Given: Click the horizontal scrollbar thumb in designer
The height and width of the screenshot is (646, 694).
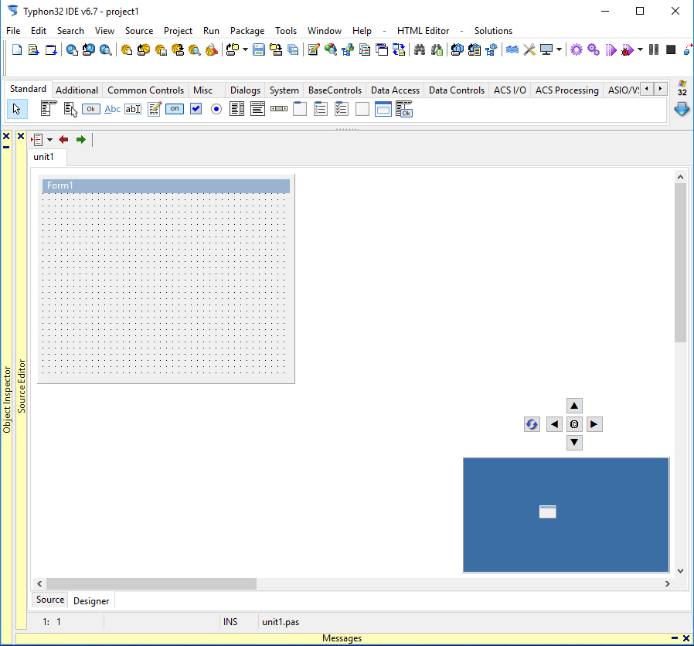Looking at the screenshot, I should point(151,583).
